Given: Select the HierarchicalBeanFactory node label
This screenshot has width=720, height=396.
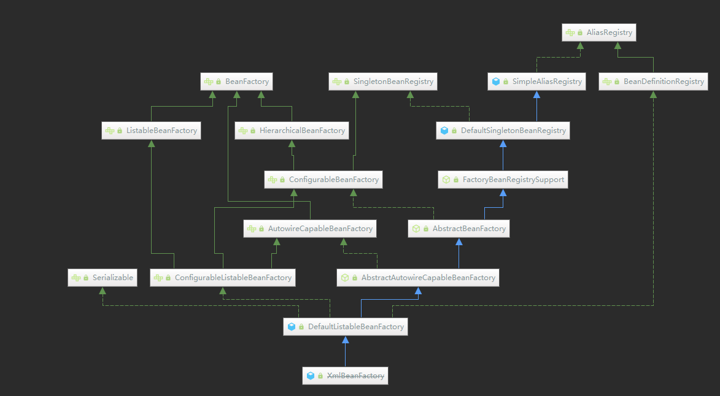Looking at the screenshot, I should point(302,131).
